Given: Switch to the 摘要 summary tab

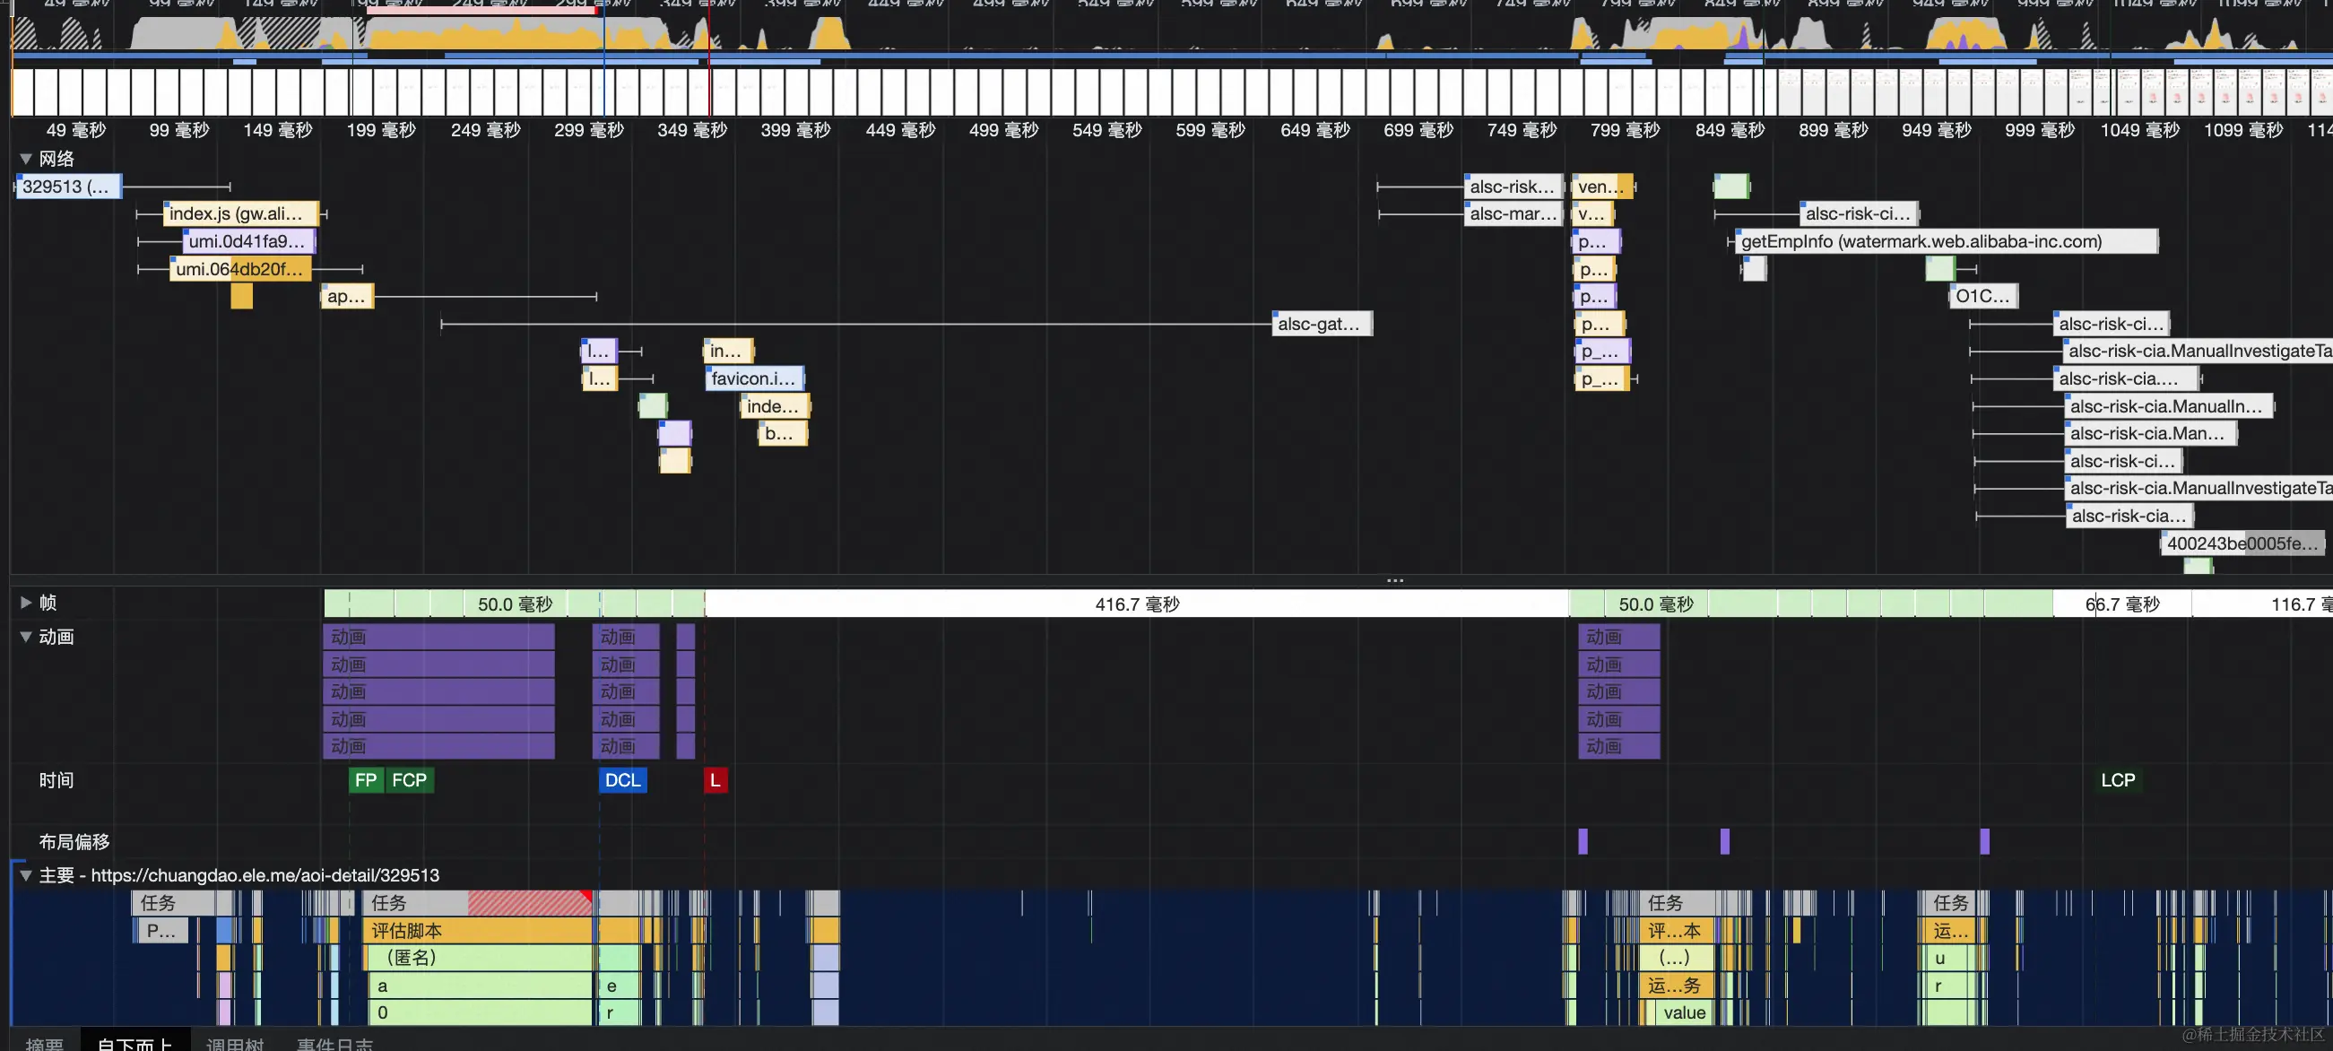Looking at the screenshot, I should point(44,1044).
